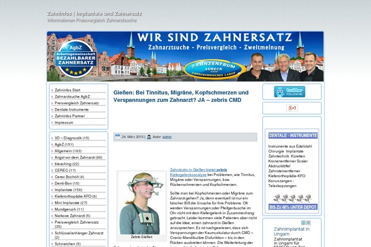Open category Implantate (156)

pos(69,190)
